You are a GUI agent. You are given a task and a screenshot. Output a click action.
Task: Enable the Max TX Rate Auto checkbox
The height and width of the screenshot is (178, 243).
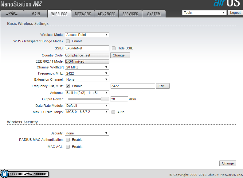click(x=113, y=112)
